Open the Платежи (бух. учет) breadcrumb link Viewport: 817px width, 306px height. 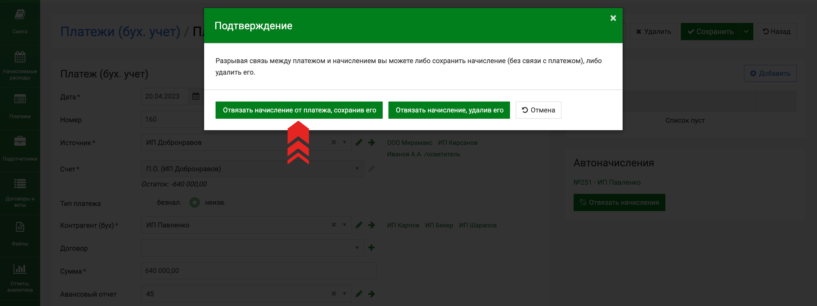click(x=120, y=32)
